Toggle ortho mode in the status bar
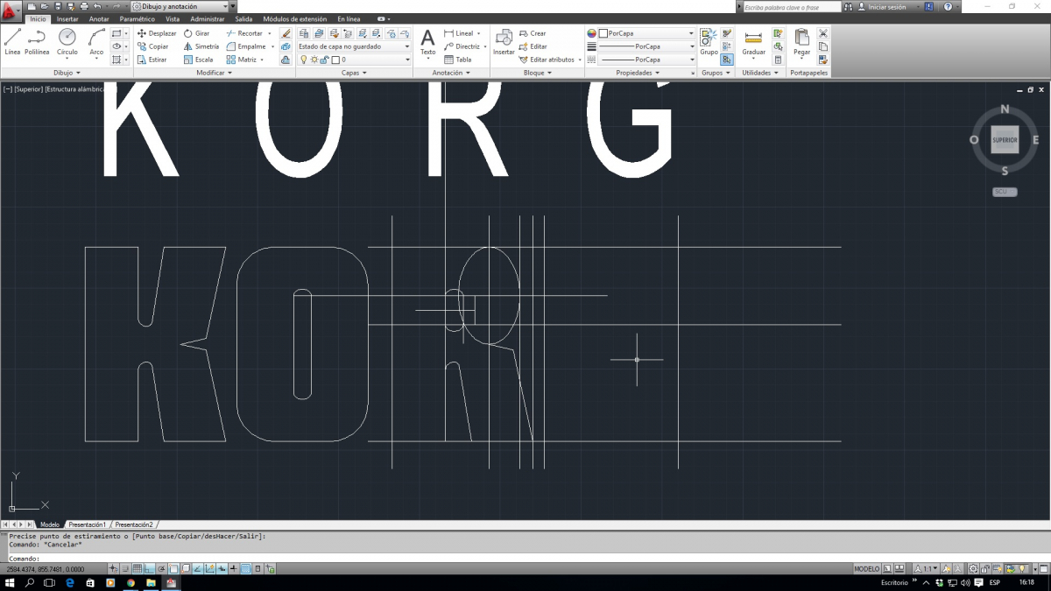 click(x=150, y=569)
